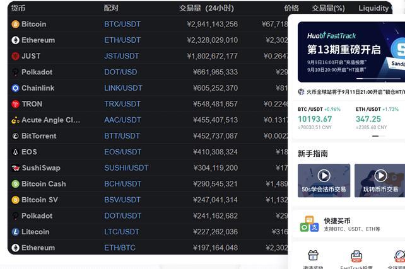Open the BTT/USDT pair link
This screenshot has width=405, height=269.
pos(122,136)
